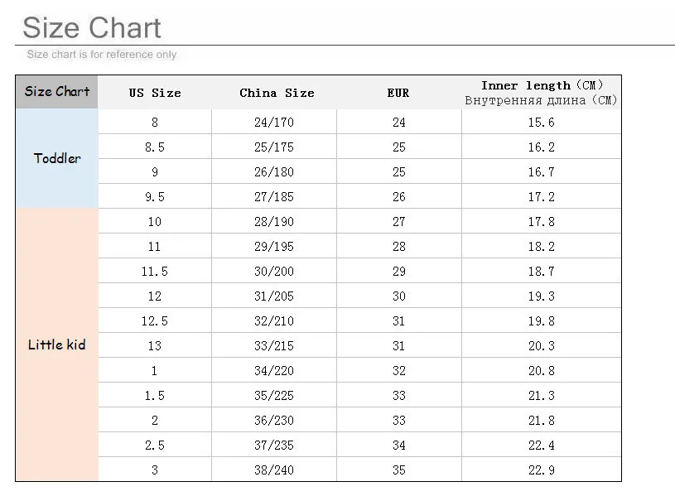Screen dimensions: 675x501
Task: Select the EUR column "24" cell
Action: point(399,123)
